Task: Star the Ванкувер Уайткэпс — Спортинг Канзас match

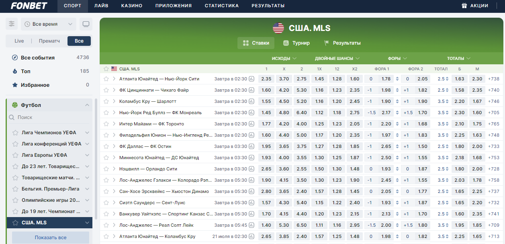Action: pos(106,214)
